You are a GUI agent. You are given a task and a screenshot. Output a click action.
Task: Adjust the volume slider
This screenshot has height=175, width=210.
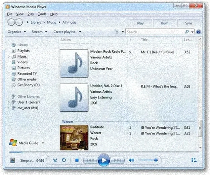tap(148, 160)
